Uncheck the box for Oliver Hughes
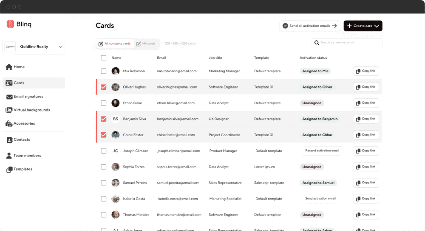Viewport: 425px width, 231px height. click(x=104, y=87)
